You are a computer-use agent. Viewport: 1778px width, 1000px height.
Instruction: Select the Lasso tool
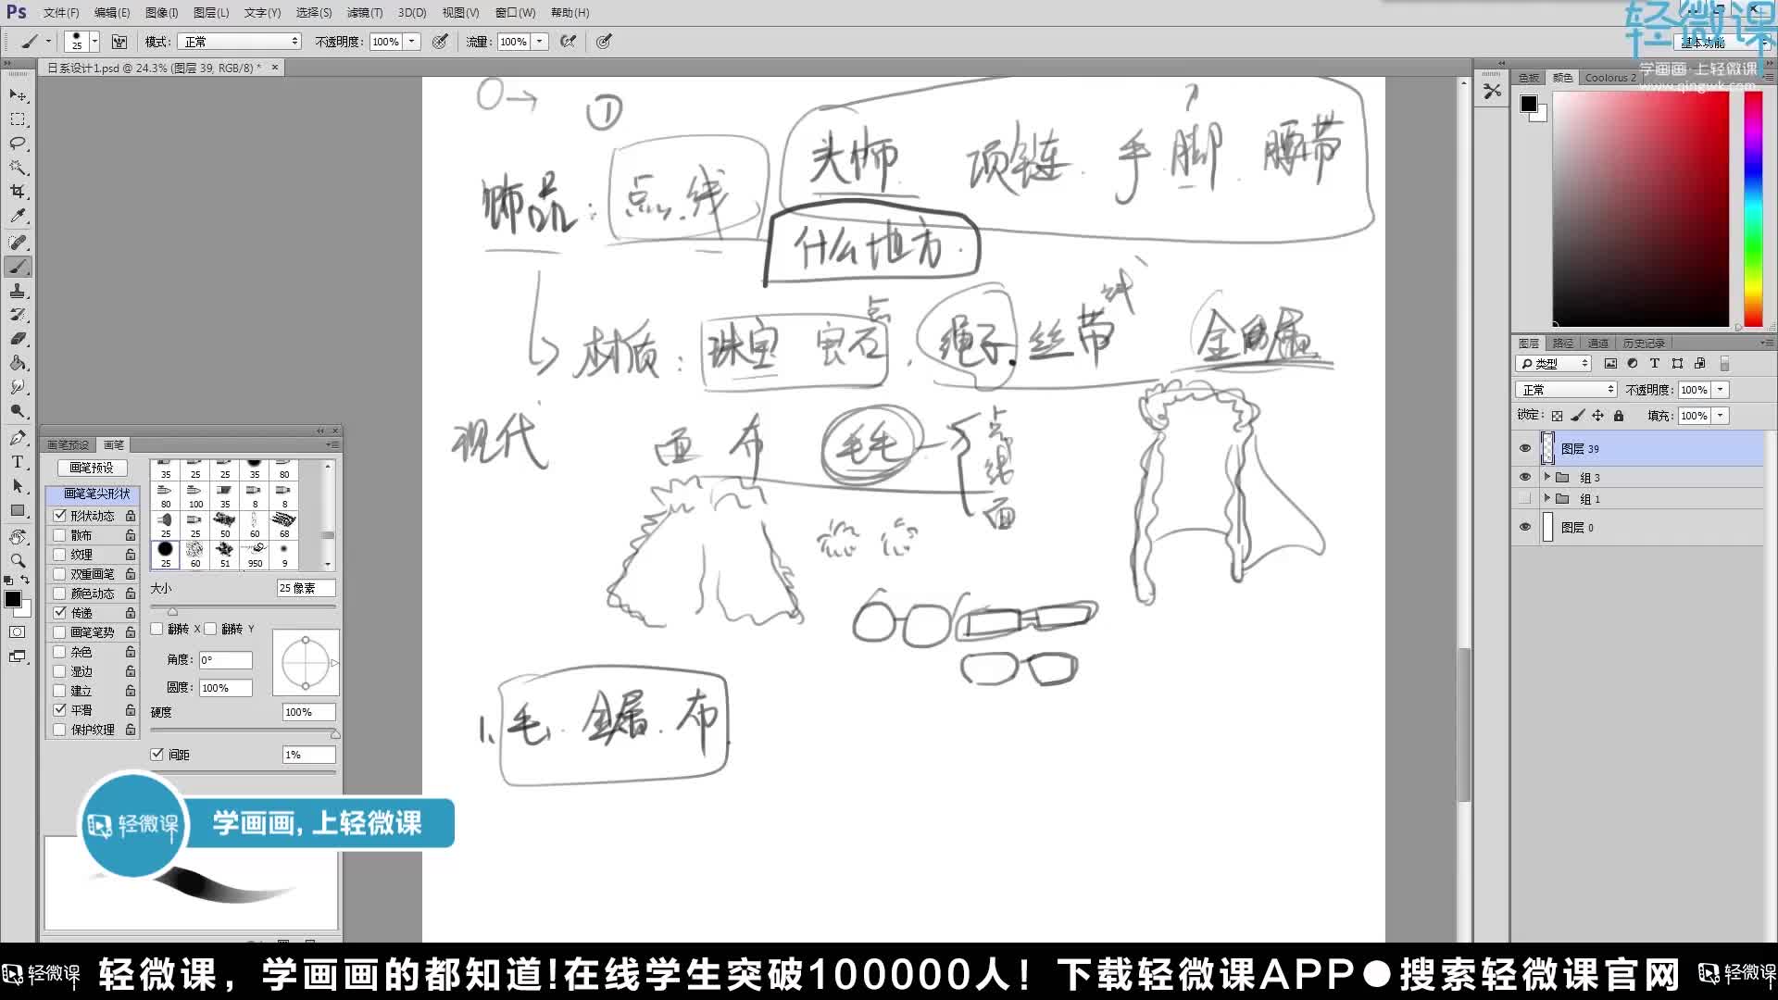[18, 144]
